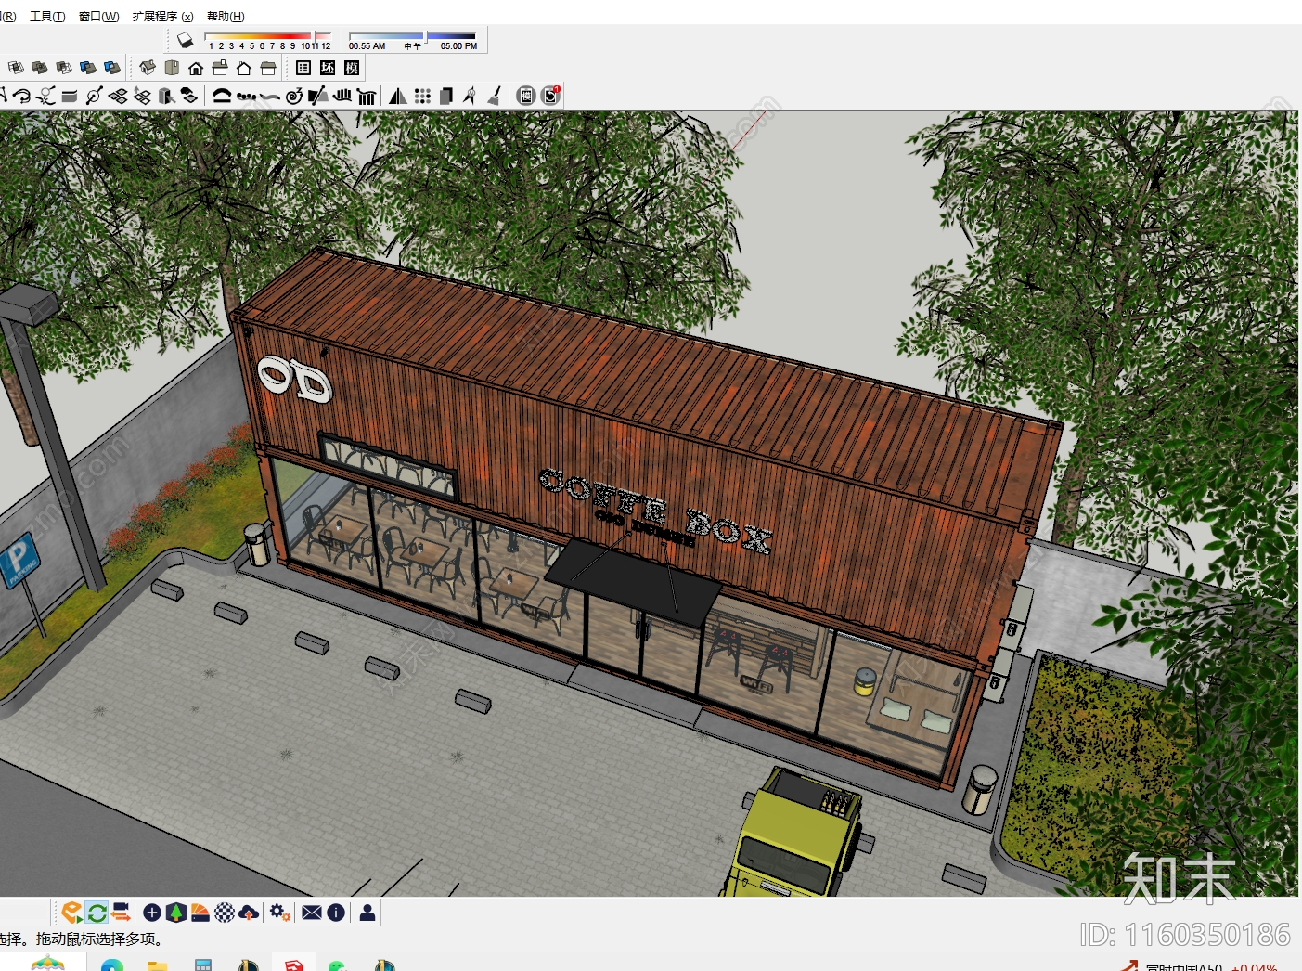Open Enscape account person icon
Image resolution: width=1302 pixels, height=971 pixels.
(367, 913)
